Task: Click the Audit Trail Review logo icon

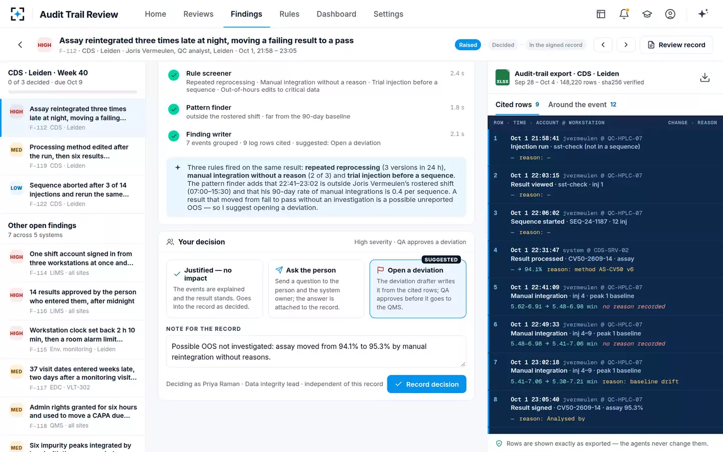Action: pyautogui.click(x=18, y=14)
